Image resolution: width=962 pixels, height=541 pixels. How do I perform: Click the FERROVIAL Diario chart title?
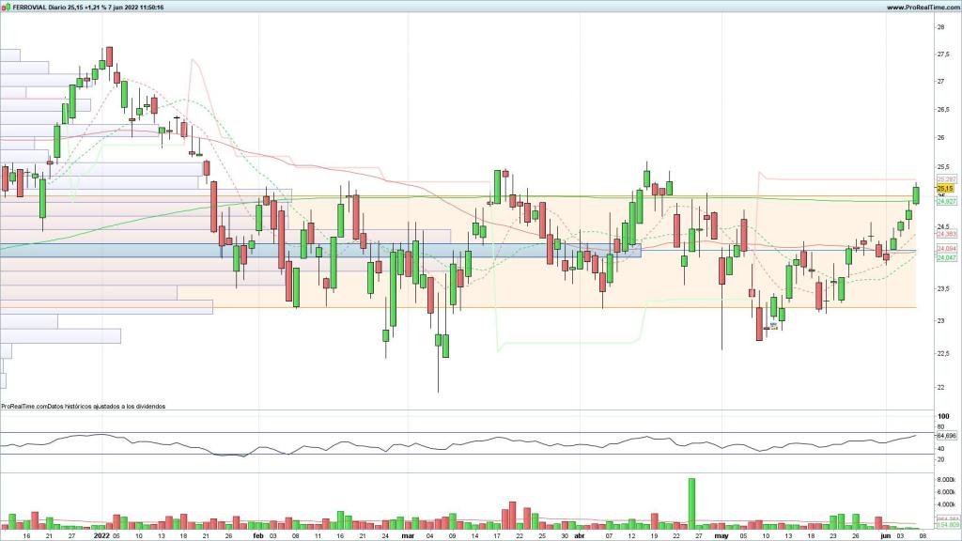click(83, 7)
